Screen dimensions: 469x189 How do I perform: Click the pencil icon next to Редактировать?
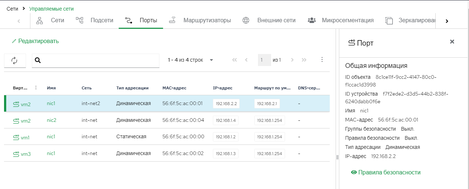[x=14, y=41]
